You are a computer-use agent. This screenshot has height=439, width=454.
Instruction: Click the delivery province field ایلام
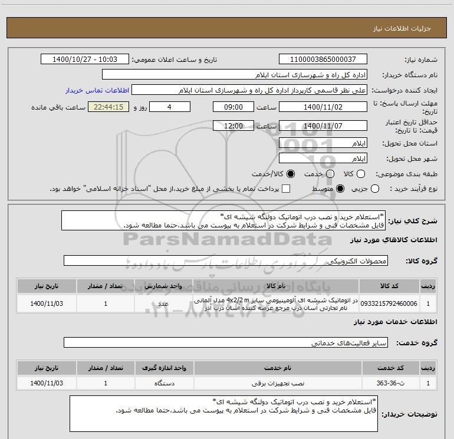[323, 143]
